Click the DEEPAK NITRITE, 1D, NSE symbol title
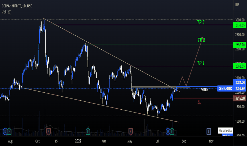247x146 pixels. tap(17, 6)
